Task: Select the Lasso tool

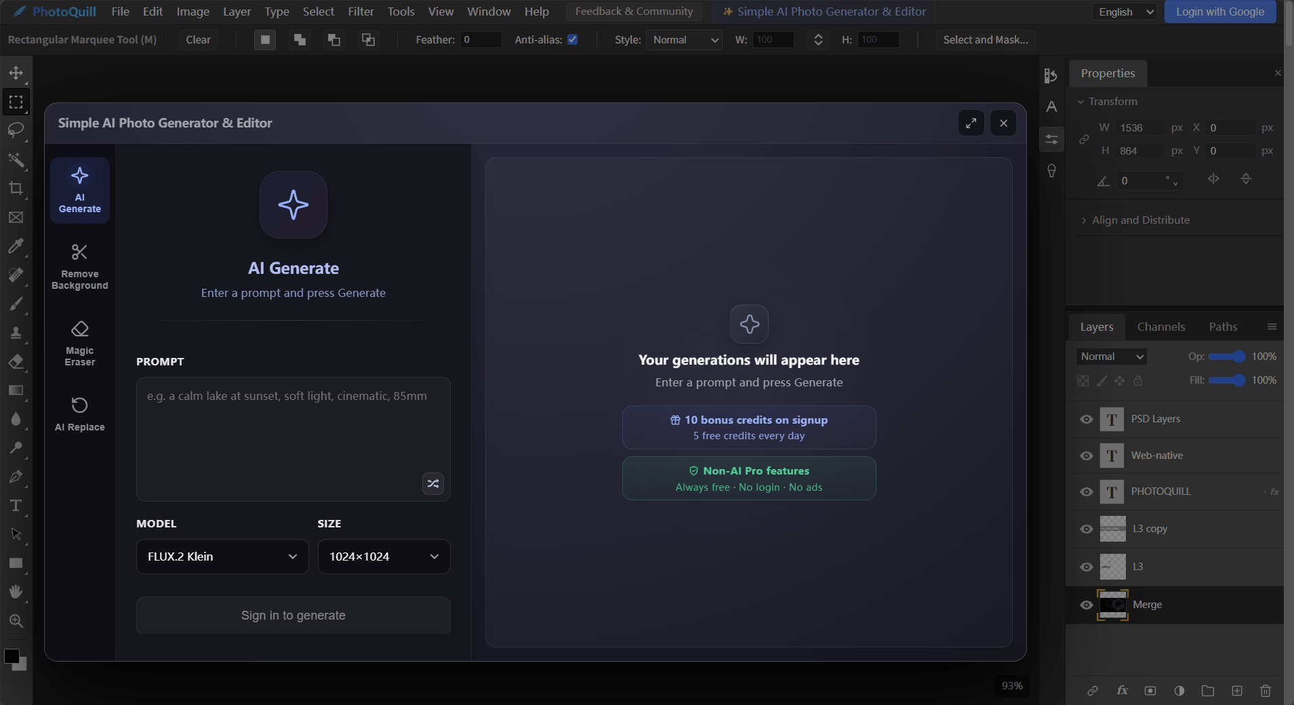Action: [16, 130]
